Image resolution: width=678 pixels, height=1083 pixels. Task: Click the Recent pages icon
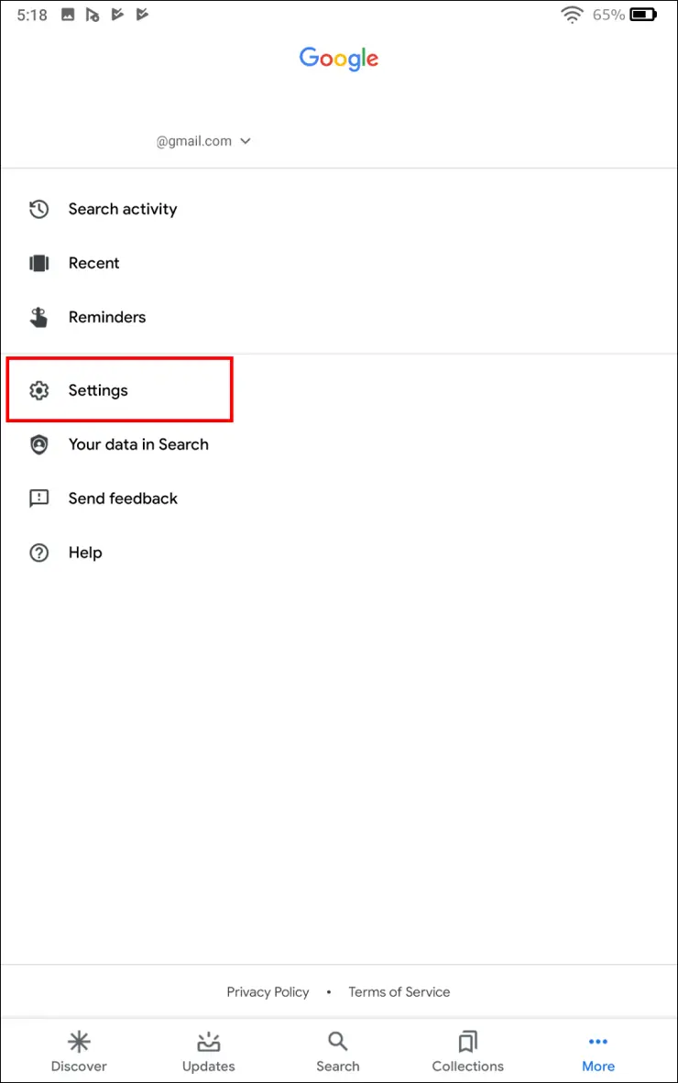[x=38, y=263]
